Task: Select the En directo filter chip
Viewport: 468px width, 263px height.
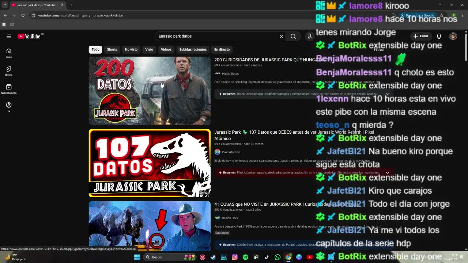Action: pos(222,49)
